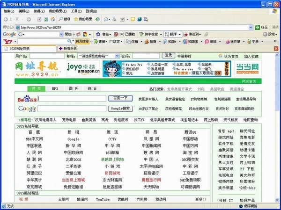Click Yahoo toolbar 網頁搜尋 button
This screenshot has height=210, width=281.
[82, 42]
